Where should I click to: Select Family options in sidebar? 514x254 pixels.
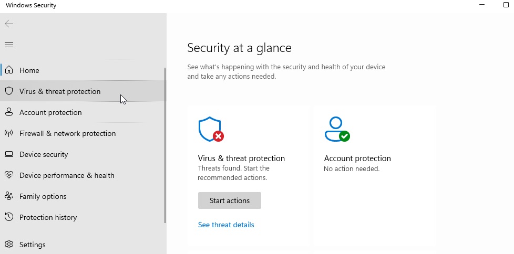click(43, 196)
